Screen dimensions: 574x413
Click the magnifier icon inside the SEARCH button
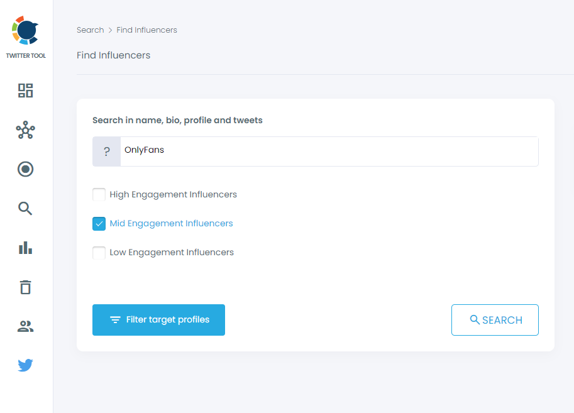pyautogui.click(x=476, y=319)
